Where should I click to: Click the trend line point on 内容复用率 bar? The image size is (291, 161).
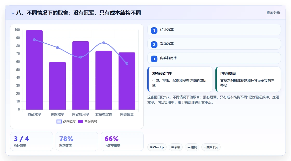tap(81, 57)
